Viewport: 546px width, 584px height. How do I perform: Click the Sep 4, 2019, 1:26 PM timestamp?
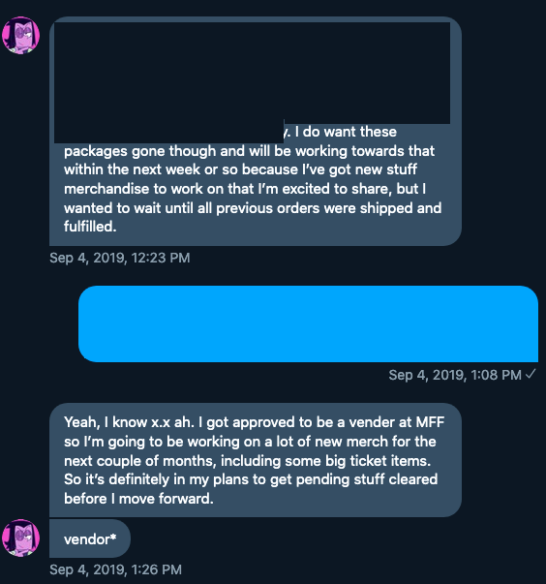pos(115,569)
